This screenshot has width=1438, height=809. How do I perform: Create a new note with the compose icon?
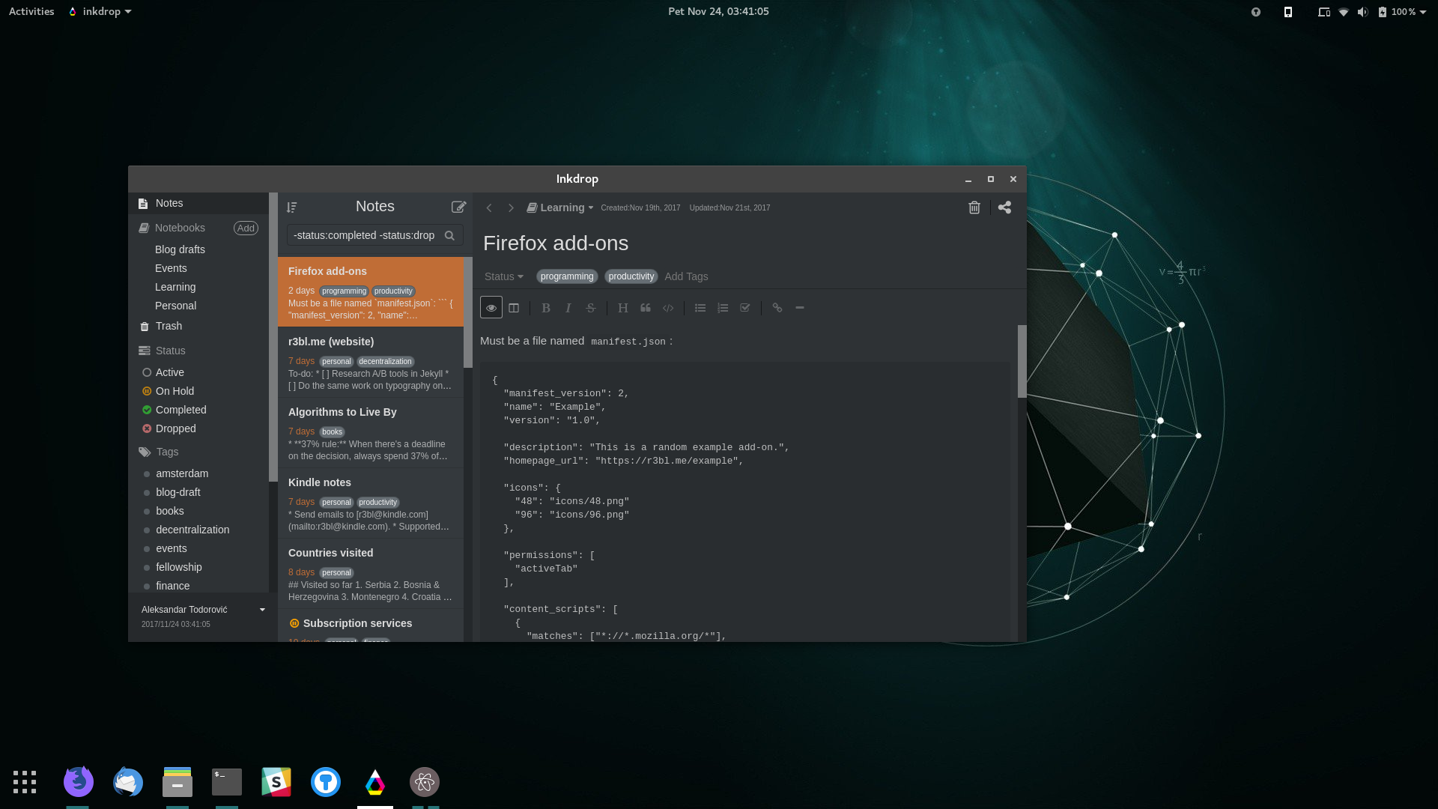click(x=458, y=207)
